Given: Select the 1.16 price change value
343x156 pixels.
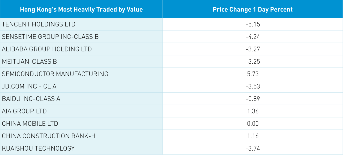Looking at the screenshot, I should 253,136.
